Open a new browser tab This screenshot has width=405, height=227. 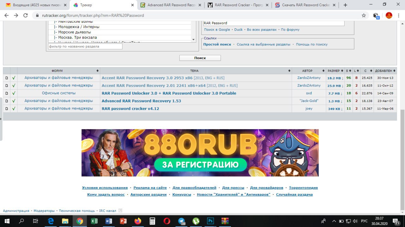(345, 5)
